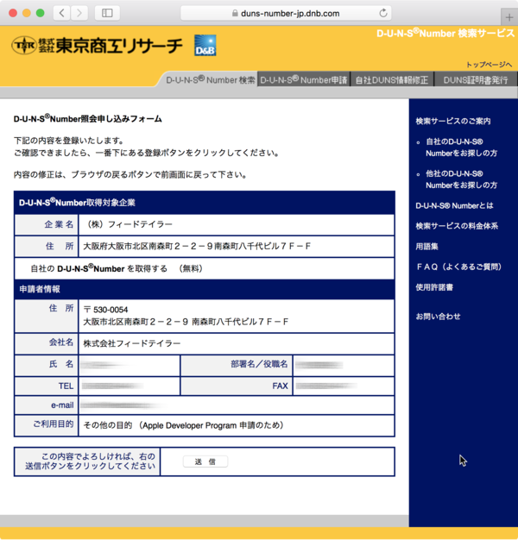Image resolution: width=518 pixels, height=540 pixels.
Task: Click the yellow window minimize button
Action: [x=27, y=13]
